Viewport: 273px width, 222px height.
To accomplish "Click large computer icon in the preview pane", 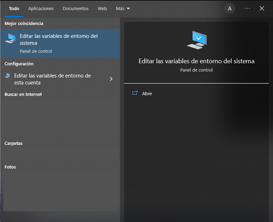I will 197,40.
